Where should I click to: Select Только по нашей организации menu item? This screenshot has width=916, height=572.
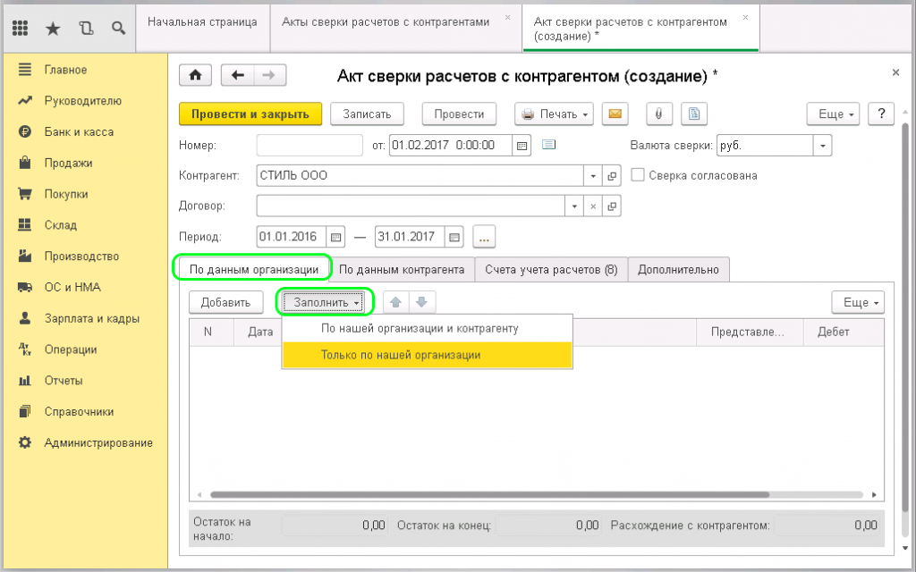tap(401, 355)
